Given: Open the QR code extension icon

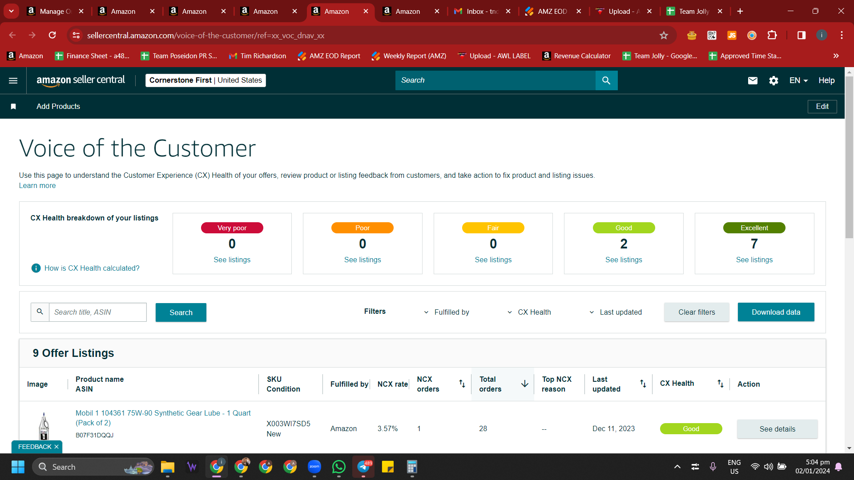Looking at the screenshot, I should [712, 35].
